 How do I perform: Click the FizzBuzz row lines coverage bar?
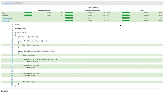tap(126, 15)
